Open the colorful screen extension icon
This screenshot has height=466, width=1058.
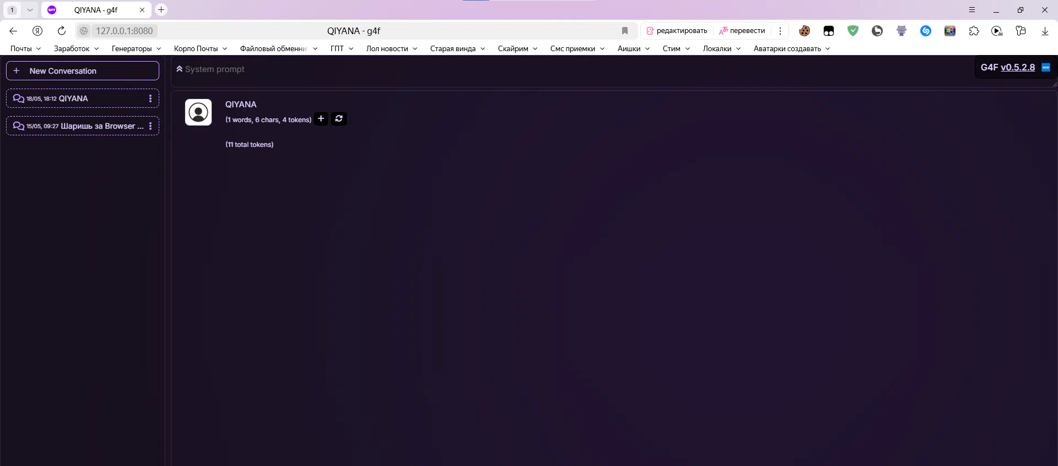pos(950,31)
